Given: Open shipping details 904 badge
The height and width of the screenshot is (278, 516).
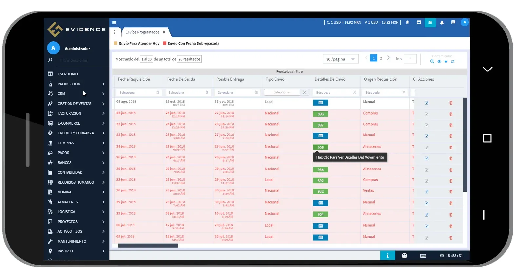Looking at the screenshot, I should pyautogui.click(x=321, y=214).
